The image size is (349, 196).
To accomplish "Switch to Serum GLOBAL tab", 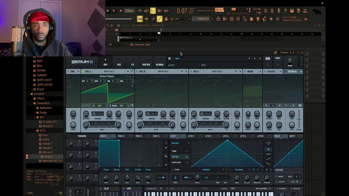I will [x=160, y=62].
